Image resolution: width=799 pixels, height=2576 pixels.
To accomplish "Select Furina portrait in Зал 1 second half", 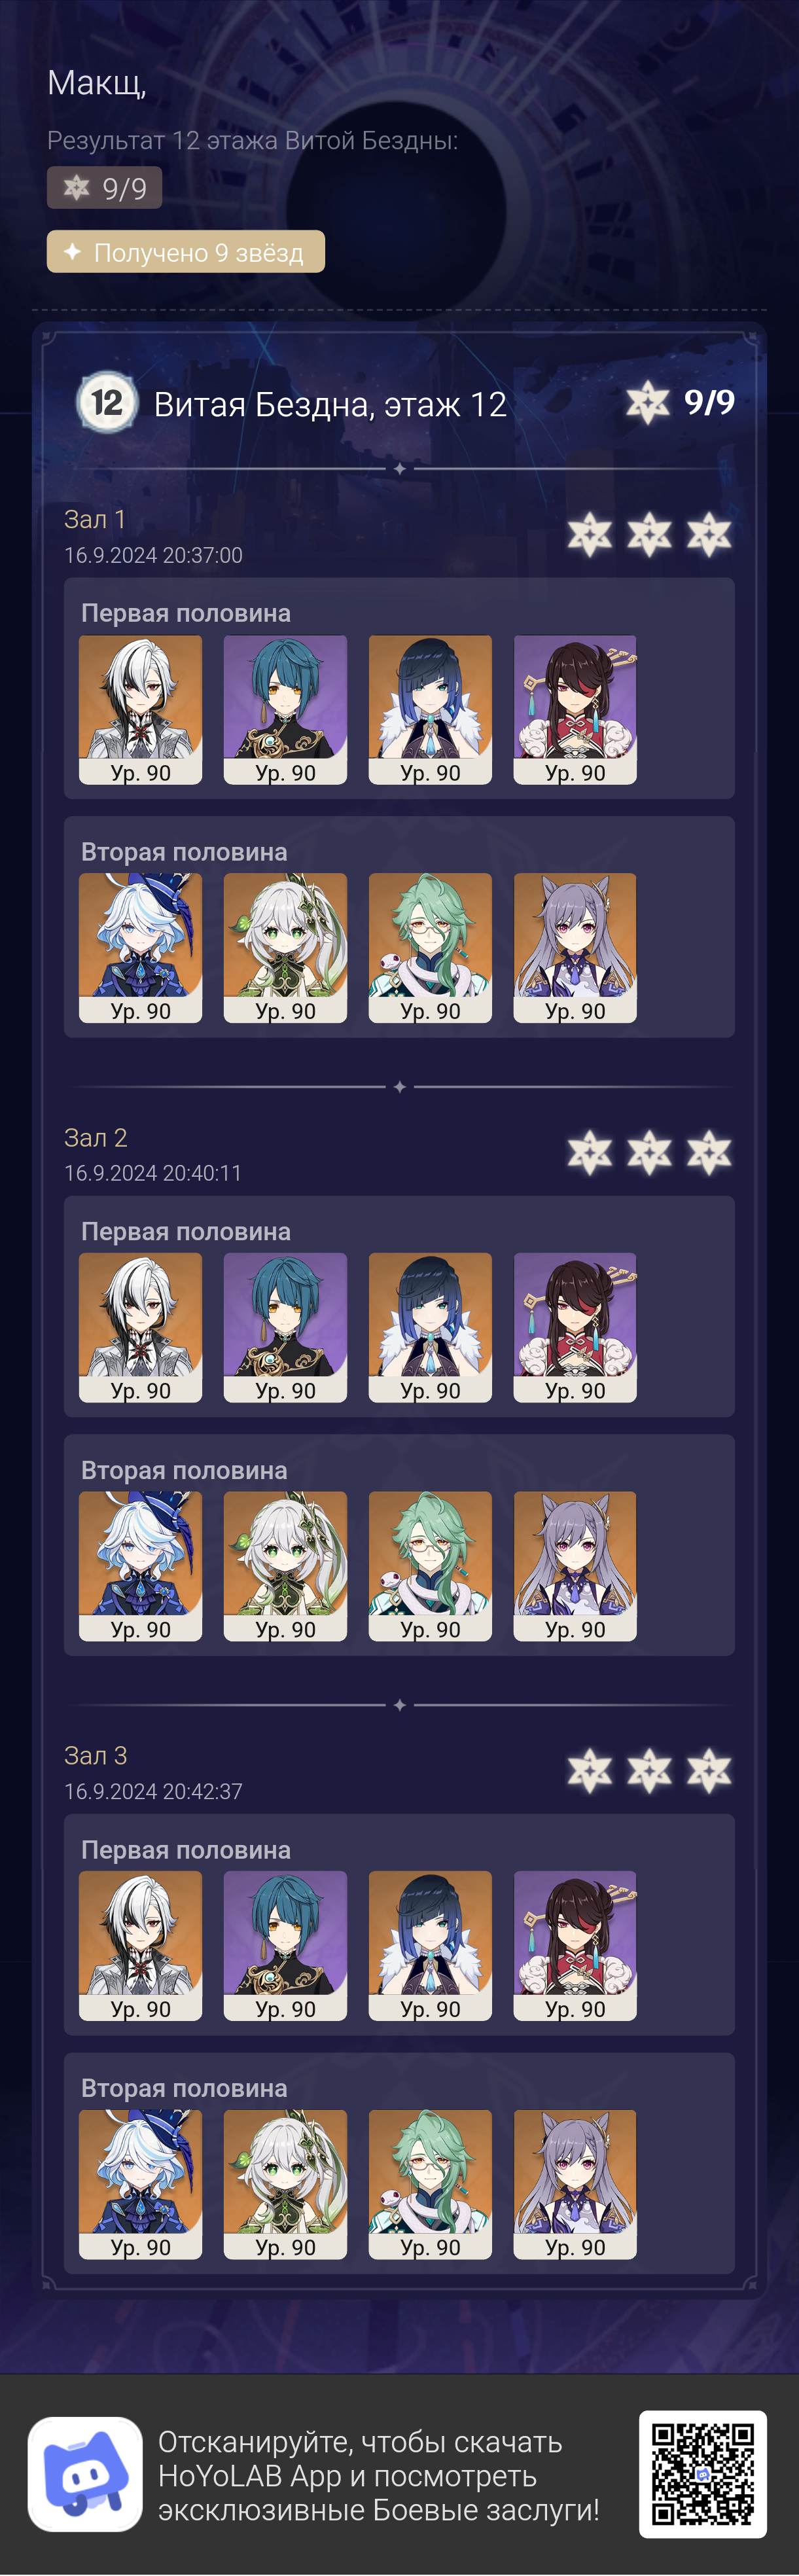I will [140, 948].
